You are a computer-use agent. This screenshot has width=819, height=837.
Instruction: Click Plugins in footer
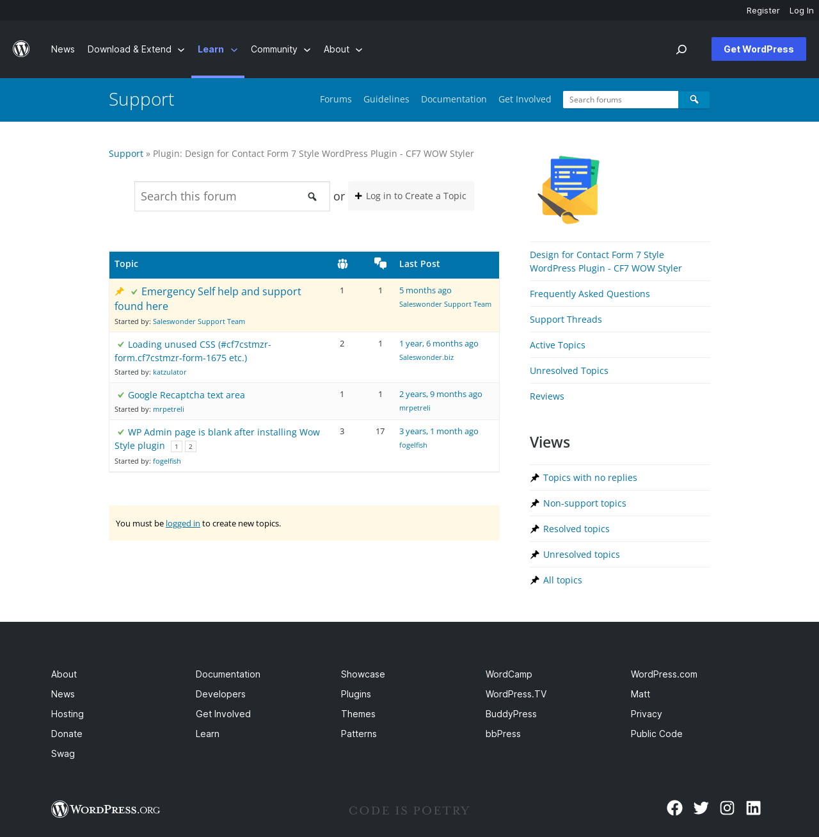356,694
